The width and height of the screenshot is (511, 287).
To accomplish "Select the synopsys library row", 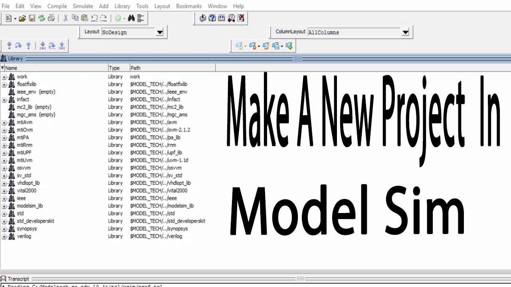I will 108,229.
